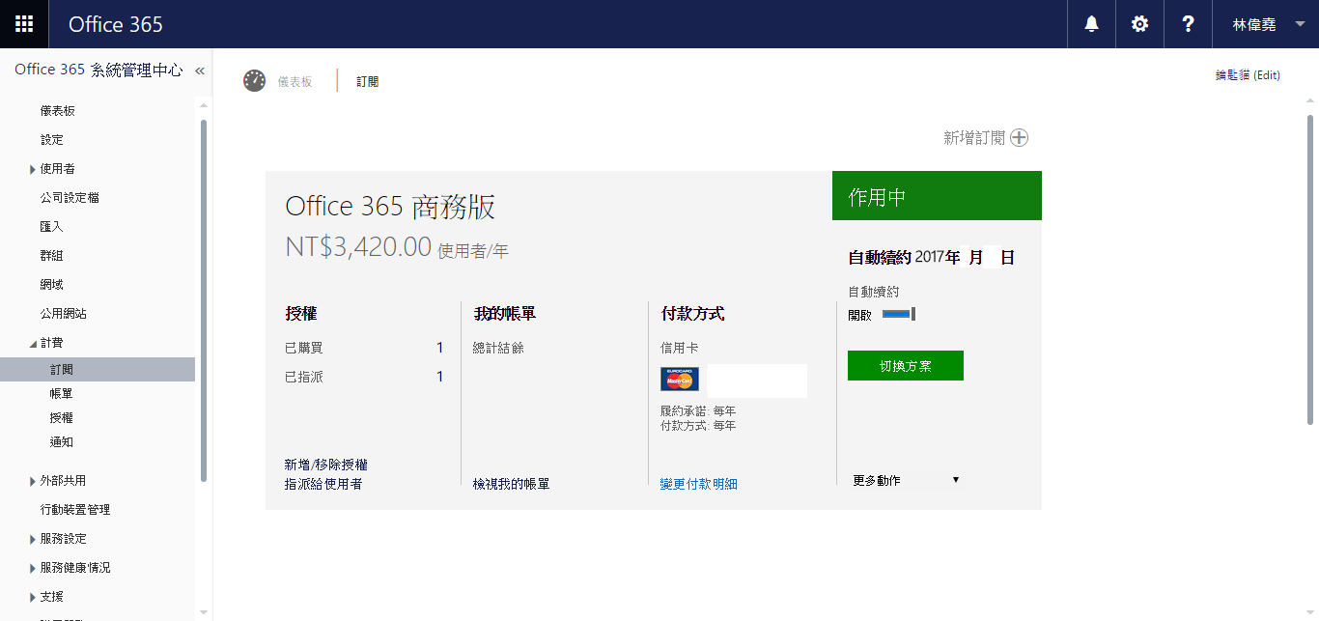
Task: Open 設定 in the left navigation
Action: coord(52,140)
